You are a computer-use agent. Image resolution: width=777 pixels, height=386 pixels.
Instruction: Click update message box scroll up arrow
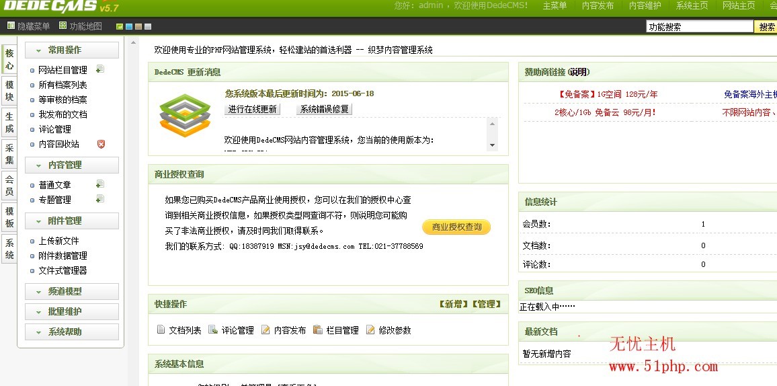click(492, 123)
